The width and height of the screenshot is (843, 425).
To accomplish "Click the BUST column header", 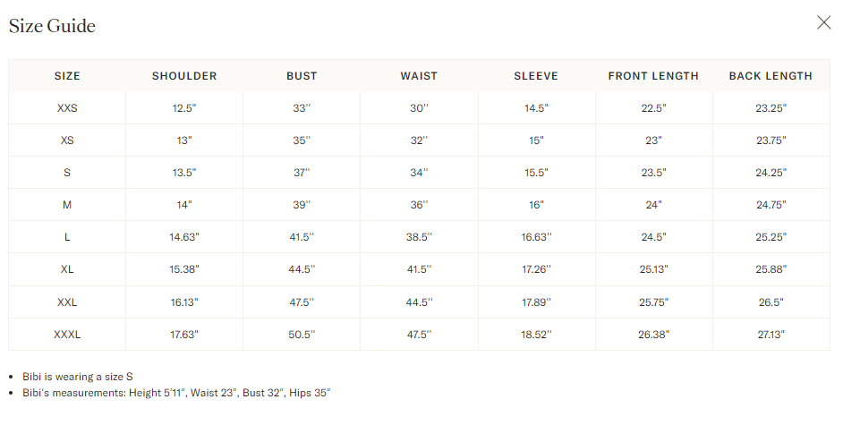I will (302, 76).
